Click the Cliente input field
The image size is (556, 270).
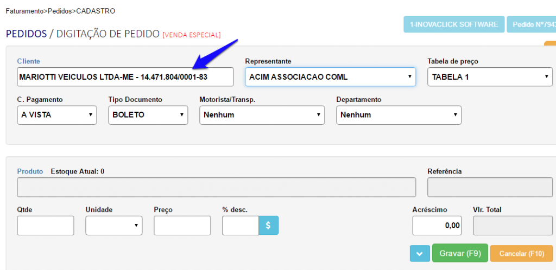point(125,77)
